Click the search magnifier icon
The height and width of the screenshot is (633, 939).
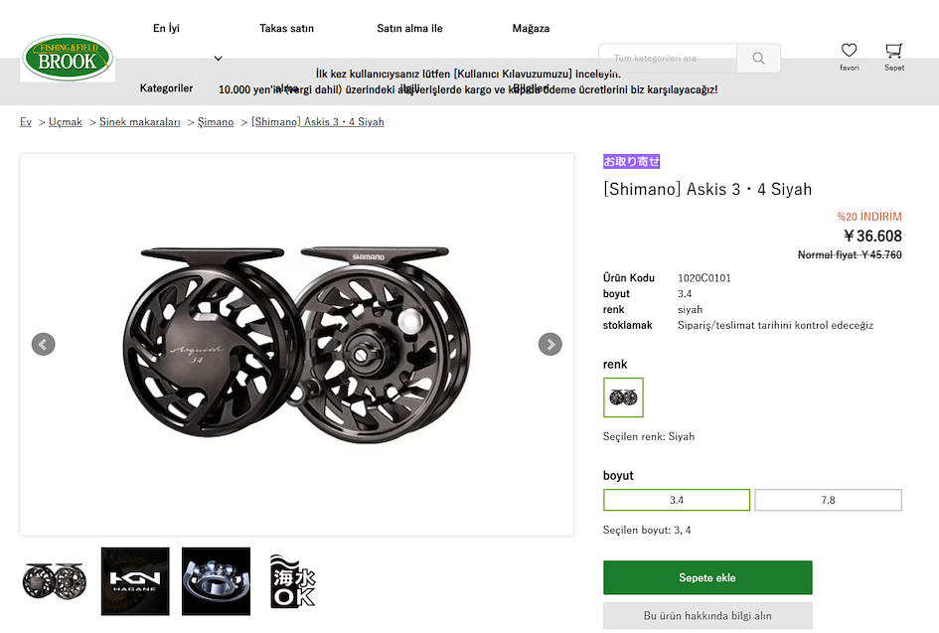point(758,58)
